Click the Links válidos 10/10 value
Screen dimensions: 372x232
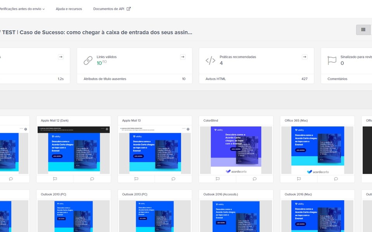pyautogui.click(x=102, y=63)
